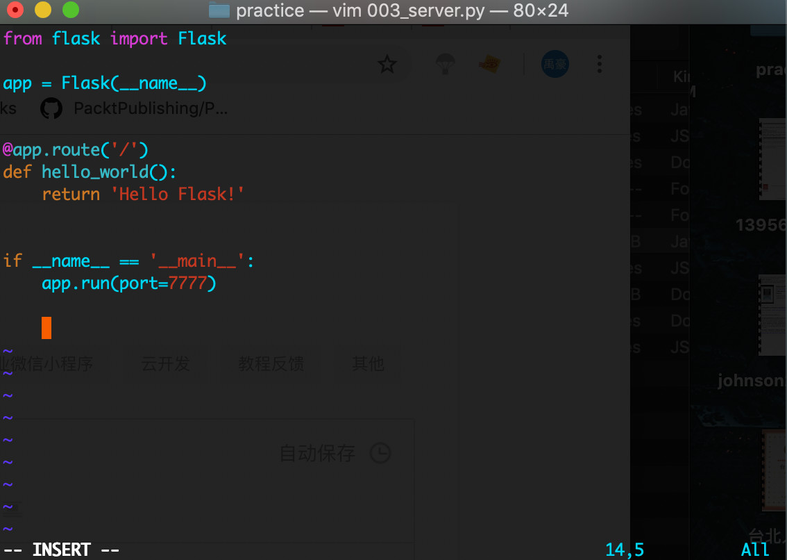787x560 pixels.
Task: Click the clock icon beside 自动保存
Action: [x=380, y=453]
